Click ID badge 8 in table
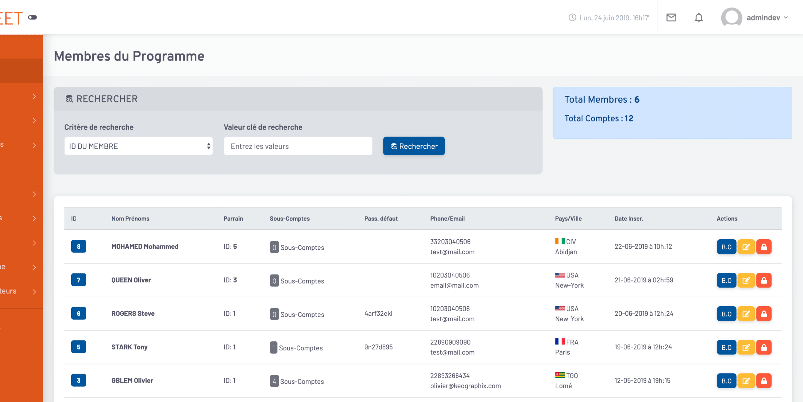The image size is (803, 402). (79, 247)
